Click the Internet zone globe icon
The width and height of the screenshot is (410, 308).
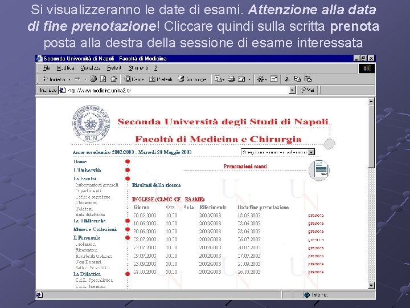click(307, 295)
